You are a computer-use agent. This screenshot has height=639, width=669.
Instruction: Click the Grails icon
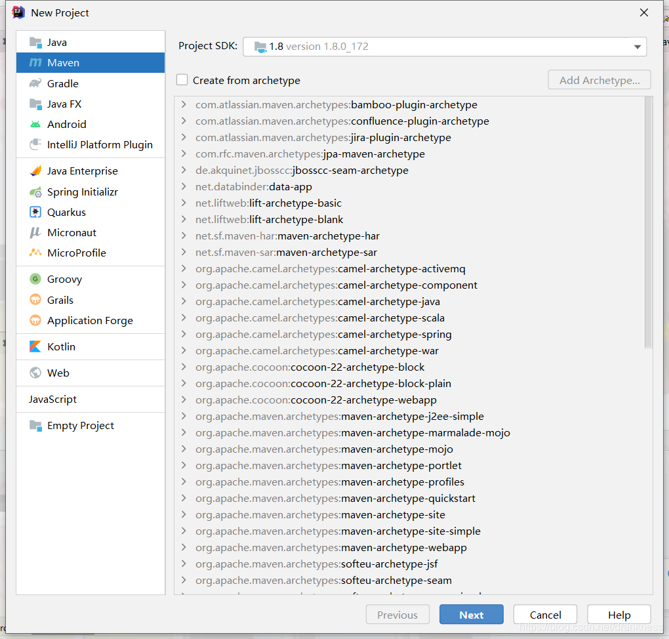[35, 300]
